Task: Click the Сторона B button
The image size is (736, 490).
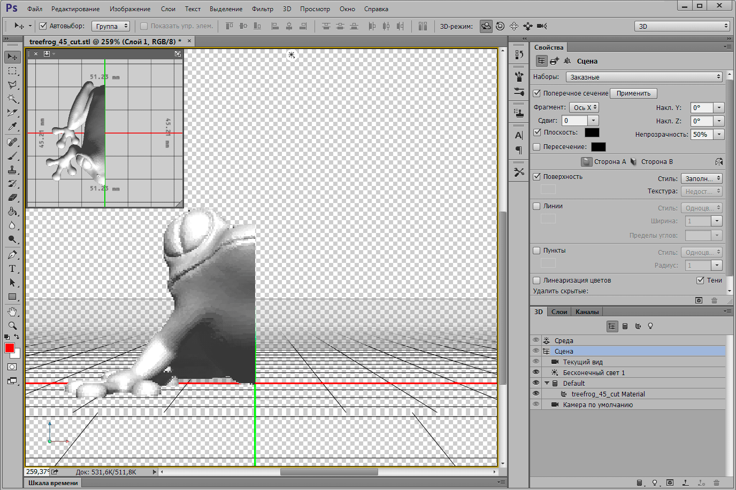Action: click(651, 162)
